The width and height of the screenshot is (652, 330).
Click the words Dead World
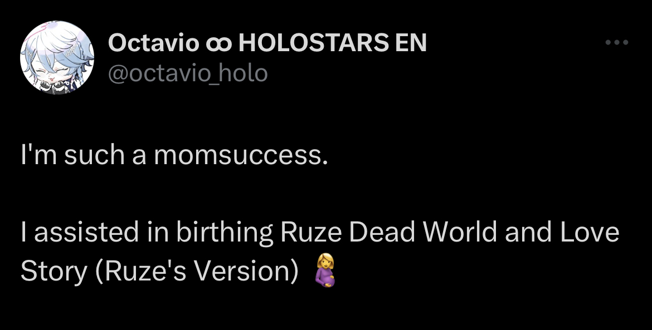(423, 232)
